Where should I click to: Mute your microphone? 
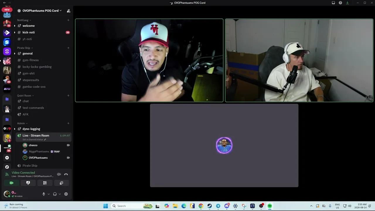[44, 194]
